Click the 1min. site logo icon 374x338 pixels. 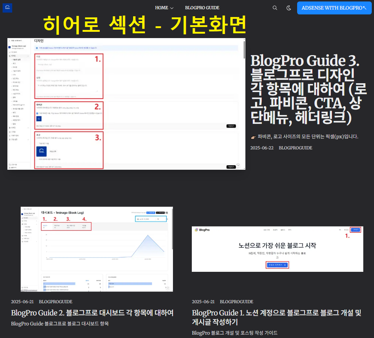click(x=7, y=8)
